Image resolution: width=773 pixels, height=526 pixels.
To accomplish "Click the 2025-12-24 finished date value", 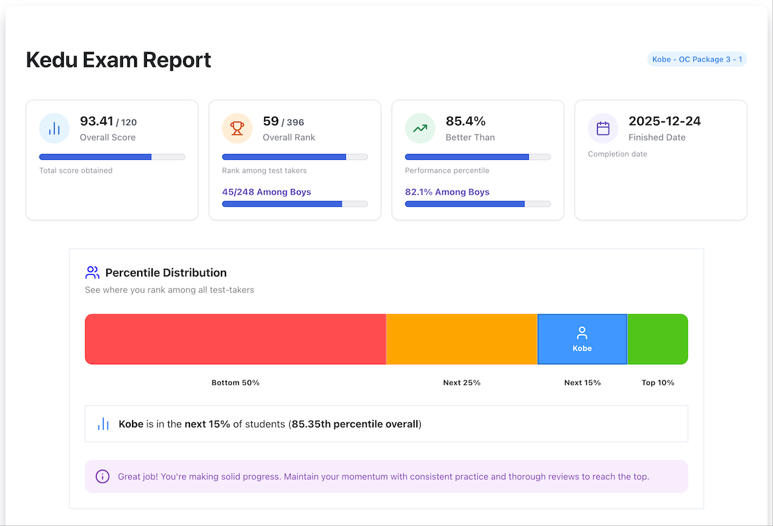I will (x=664, y=121).
